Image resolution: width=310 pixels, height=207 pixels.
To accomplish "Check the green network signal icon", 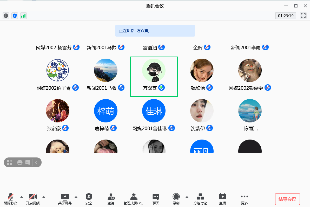I will pyautogui.click(x=23, y=16).
